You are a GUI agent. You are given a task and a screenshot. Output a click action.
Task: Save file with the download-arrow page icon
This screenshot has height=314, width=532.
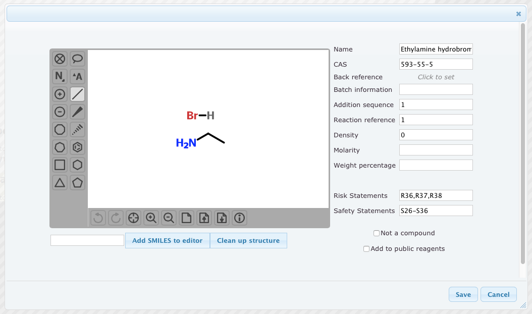[x=222, y=218]
